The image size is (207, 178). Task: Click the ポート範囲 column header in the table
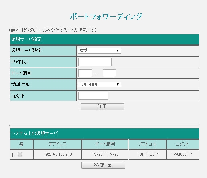(x=105, y=144)
